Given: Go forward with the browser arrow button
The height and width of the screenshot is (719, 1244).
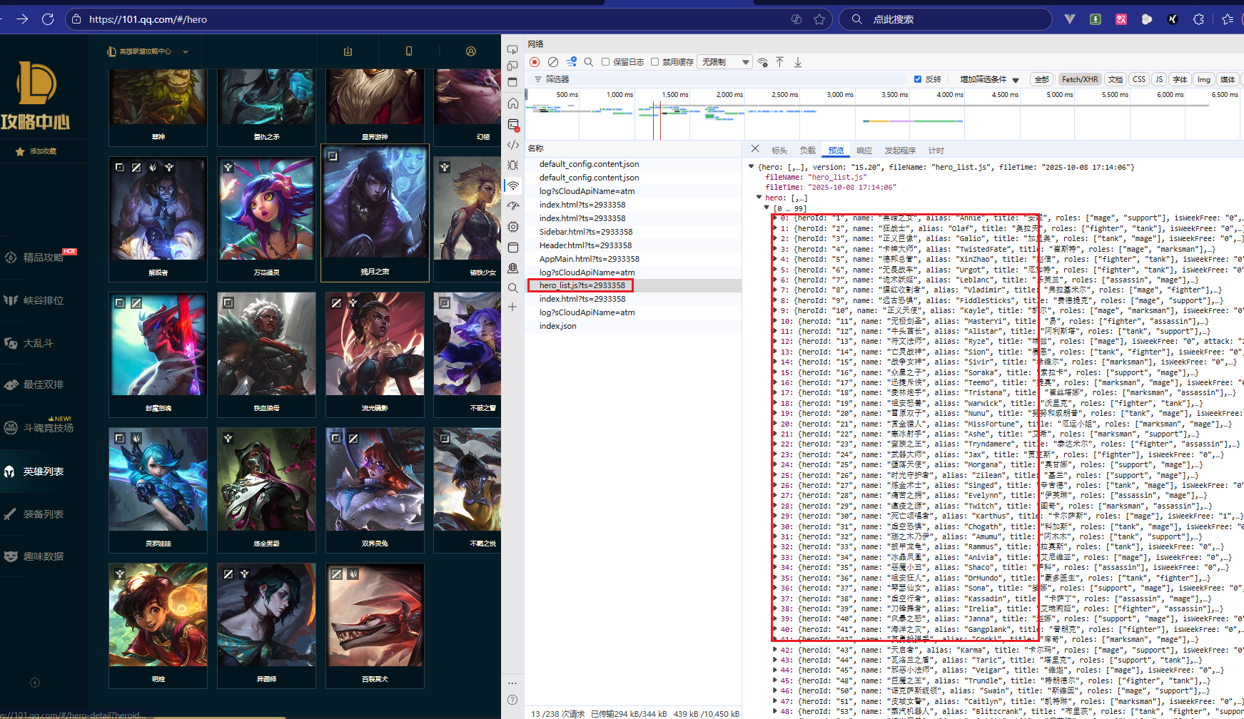Looking at the screenshot, I should coord(22,19).
